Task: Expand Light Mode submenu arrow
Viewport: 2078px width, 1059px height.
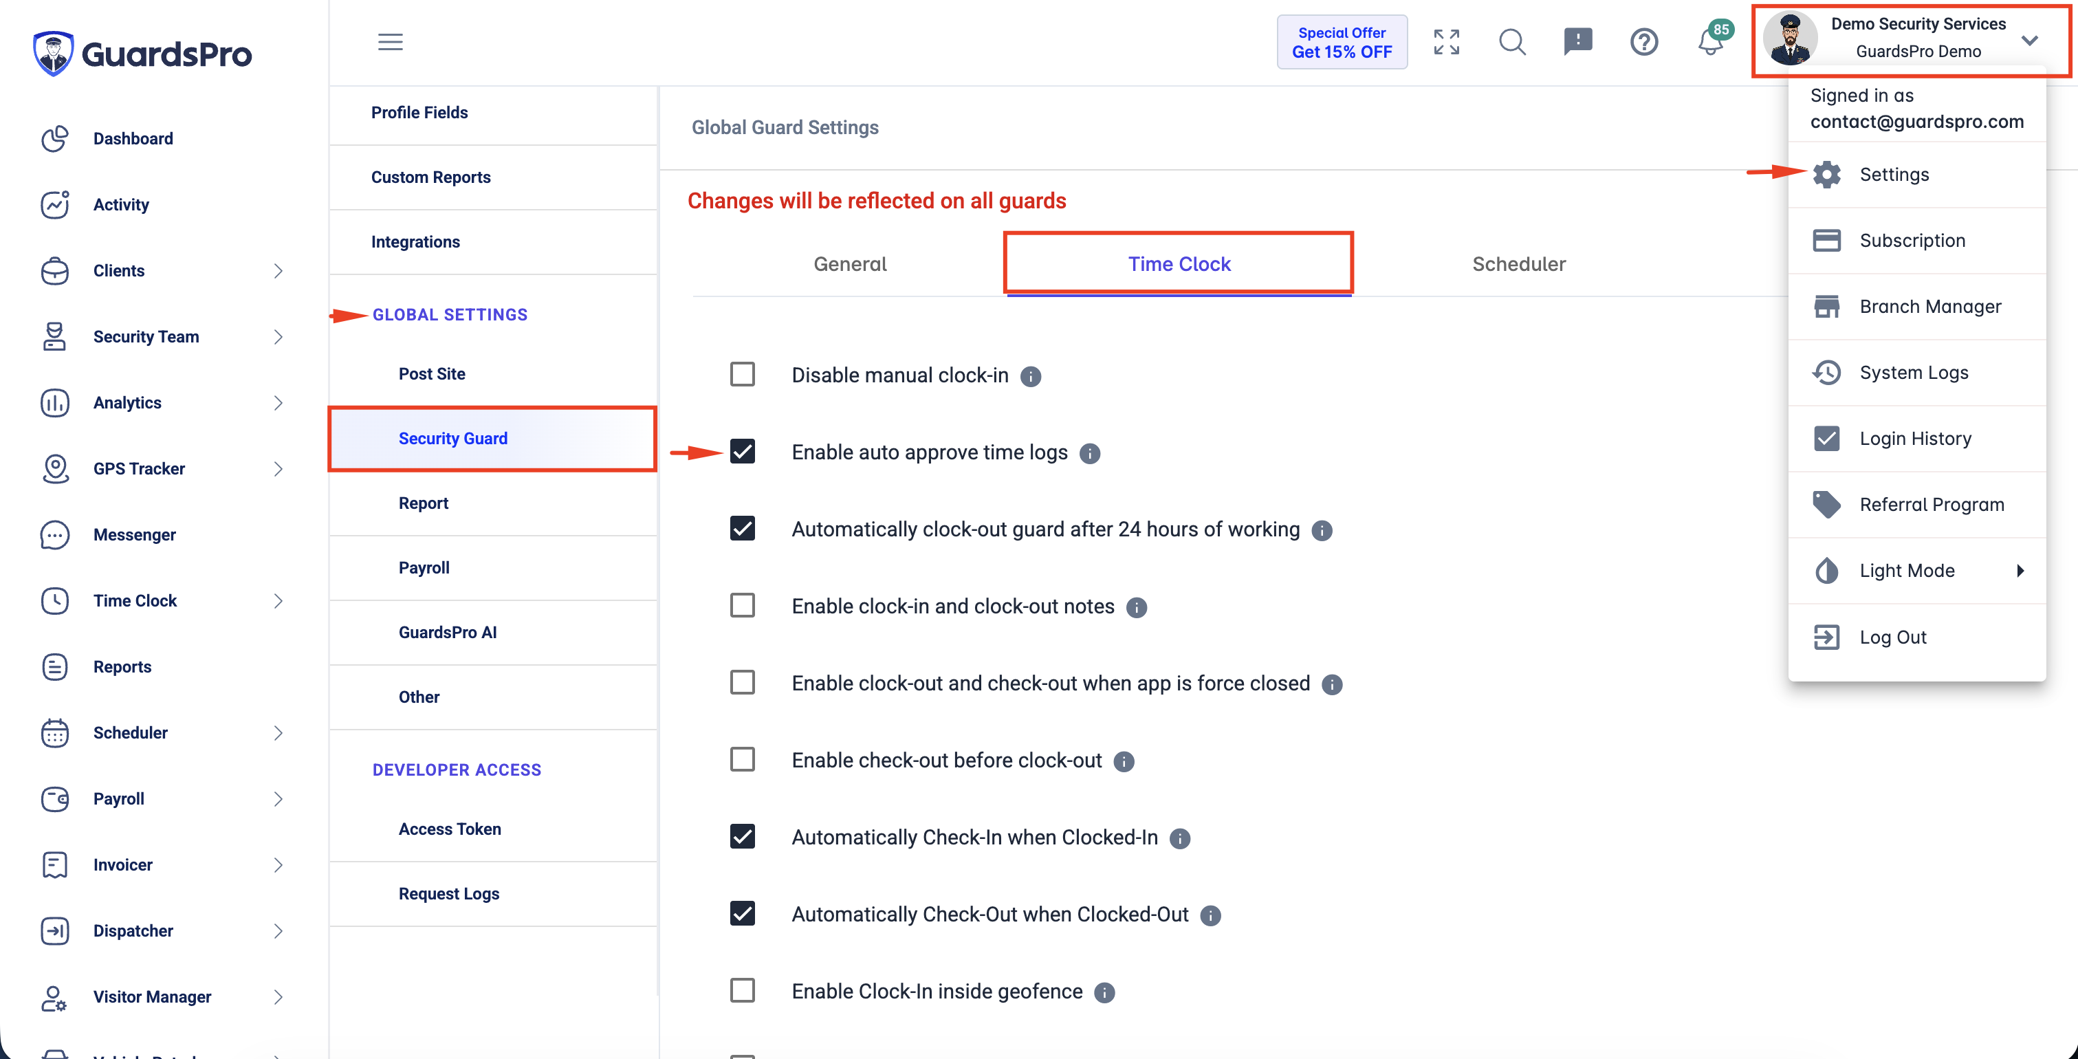Action: (x=2020, y=570)
